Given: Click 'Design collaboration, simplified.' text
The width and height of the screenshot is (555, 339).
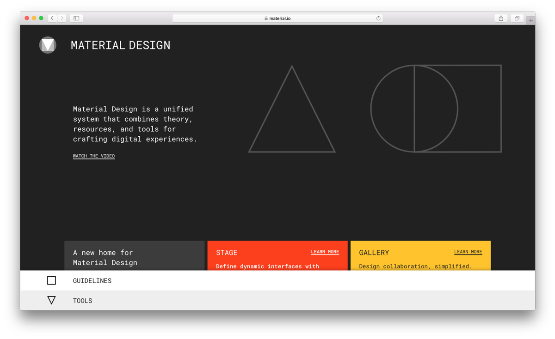Looking at the screenshot, I should point(415,266).
